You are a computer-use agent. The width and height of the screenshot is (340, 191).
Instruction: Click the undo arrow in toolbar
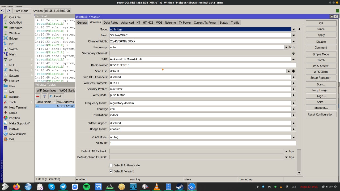[x=3, y=11]
